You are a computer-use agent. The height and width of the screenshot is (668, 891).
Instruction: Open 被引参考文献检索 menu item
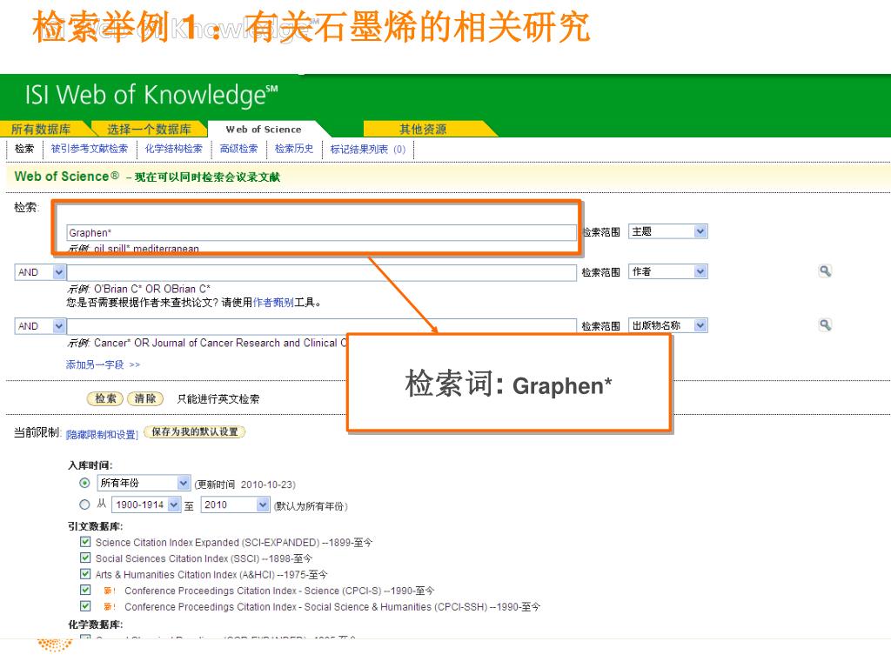[90, 149]
